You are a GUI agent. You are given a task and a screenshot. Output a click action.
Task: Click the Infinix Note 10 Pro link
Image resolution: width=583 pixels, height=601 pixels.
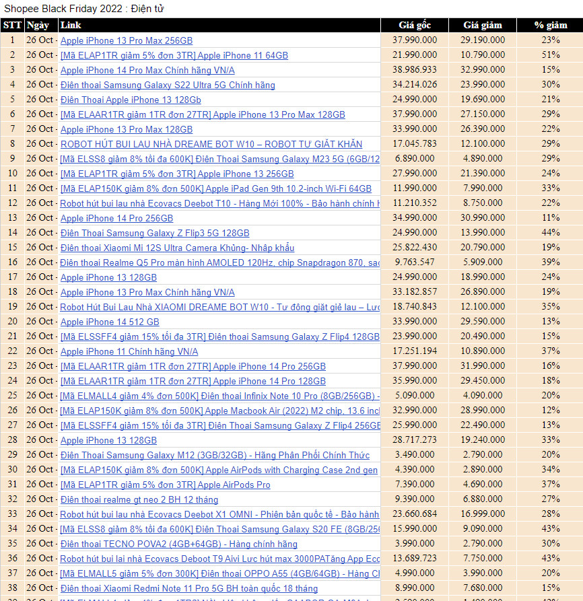coord(219,396)
